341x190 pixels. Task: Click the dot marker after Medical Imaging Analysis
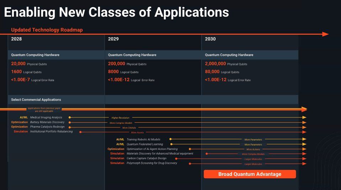point(70,117)
